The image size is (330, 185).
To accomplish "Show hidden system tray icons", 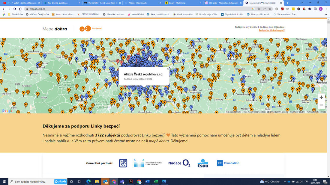I will click(285, 182).
